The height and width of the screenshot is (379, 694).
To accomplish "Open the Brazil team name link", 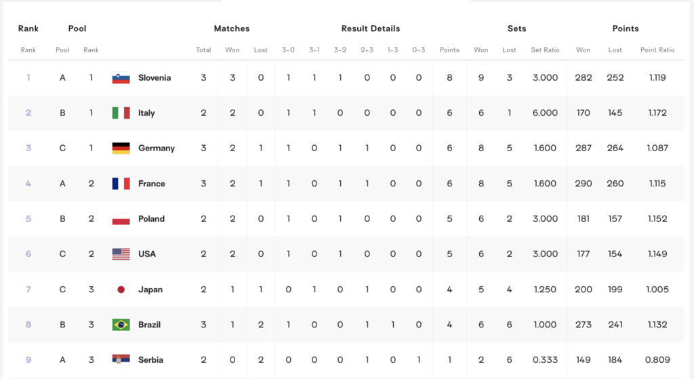I will [x=149, y=325].
